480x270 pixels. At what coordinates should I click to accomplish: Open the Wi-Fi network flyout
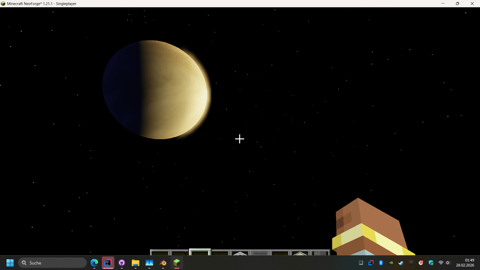tap(441, 263)
